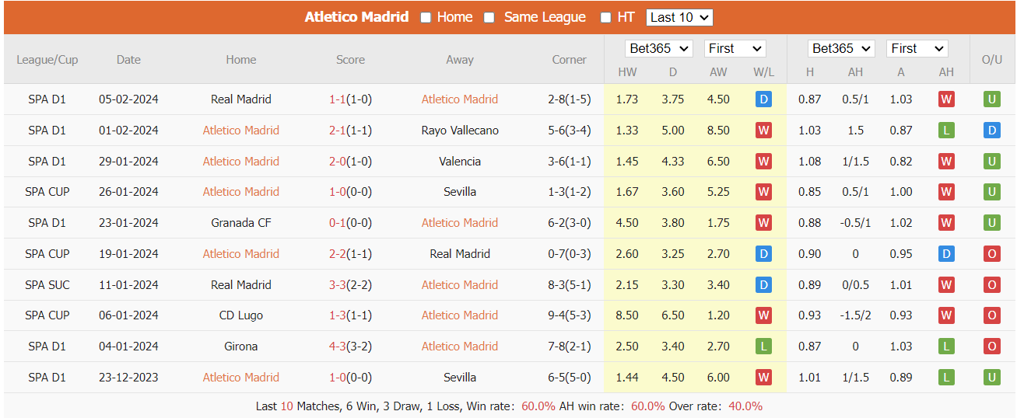Expand the First dropdown above the AH column
This screenshot has height=418, width=1017.
(917, 48)
